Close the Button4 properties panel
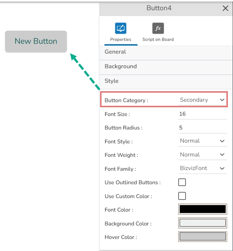 225,8
